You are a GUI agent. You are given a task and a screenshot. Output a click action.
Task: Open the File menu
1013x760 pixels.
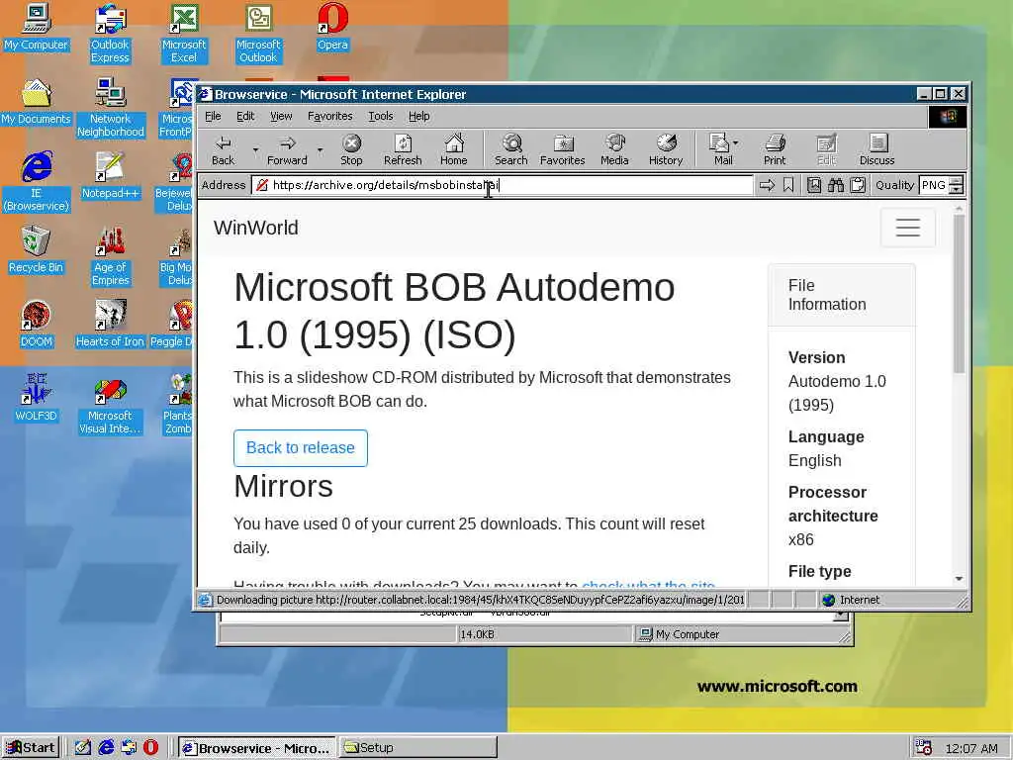(x=213, y=117)
